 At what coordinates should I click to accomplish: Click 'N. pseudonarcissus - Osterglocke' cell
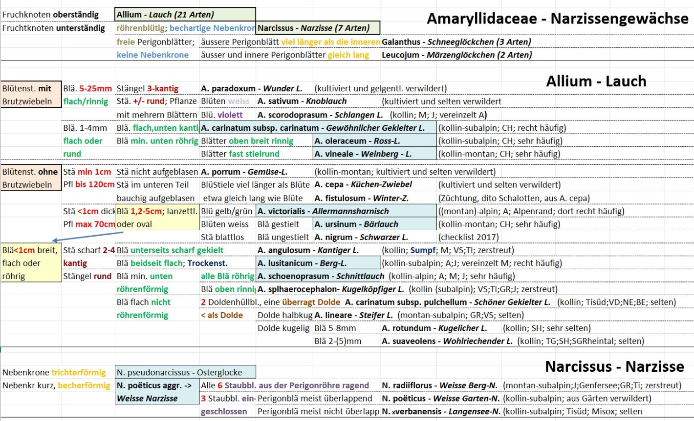pyautogui.click(x=185, y=372)
